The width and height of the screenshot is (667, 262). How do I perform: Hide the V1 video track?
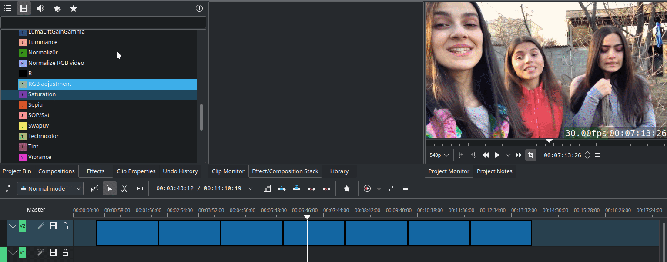click(x=53, y=252)
